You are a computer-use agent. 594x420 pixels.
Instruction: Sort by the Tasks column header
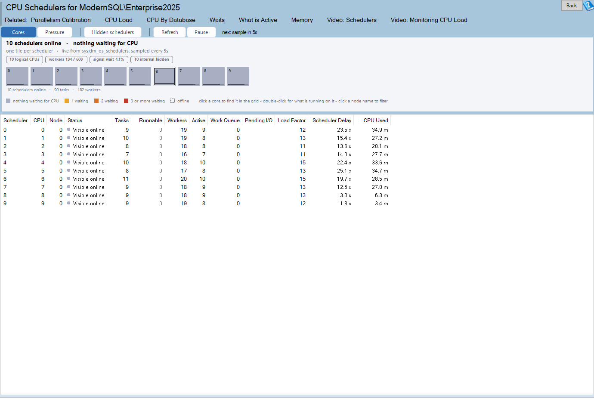(122, 120)
